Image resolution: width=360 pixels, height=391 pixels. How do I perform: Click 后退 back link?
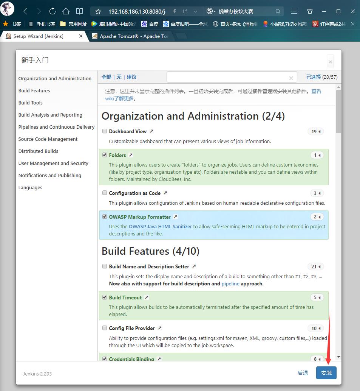point(303,373)
